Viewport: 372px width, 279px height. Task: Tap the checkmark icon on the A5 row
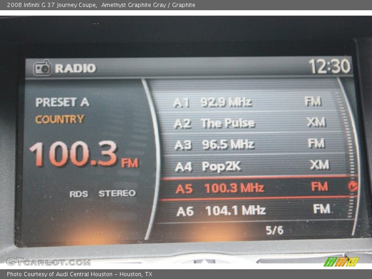pyautogui.click(x=353, y=186)
